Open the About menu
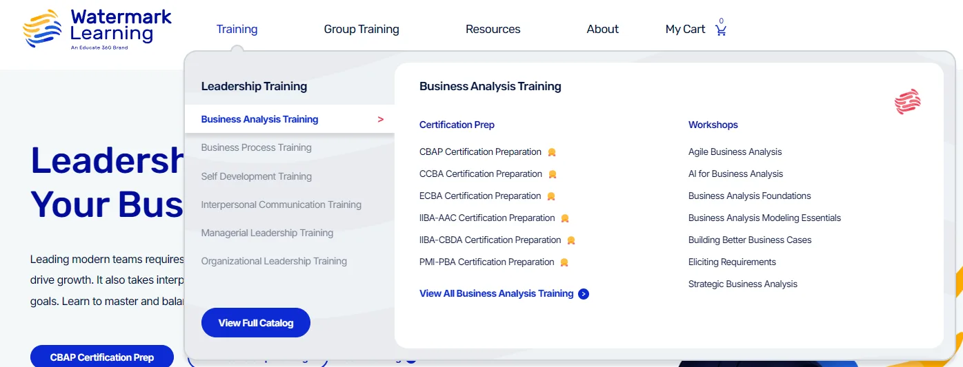Screen dimensions: 963x367 [603, 29]
